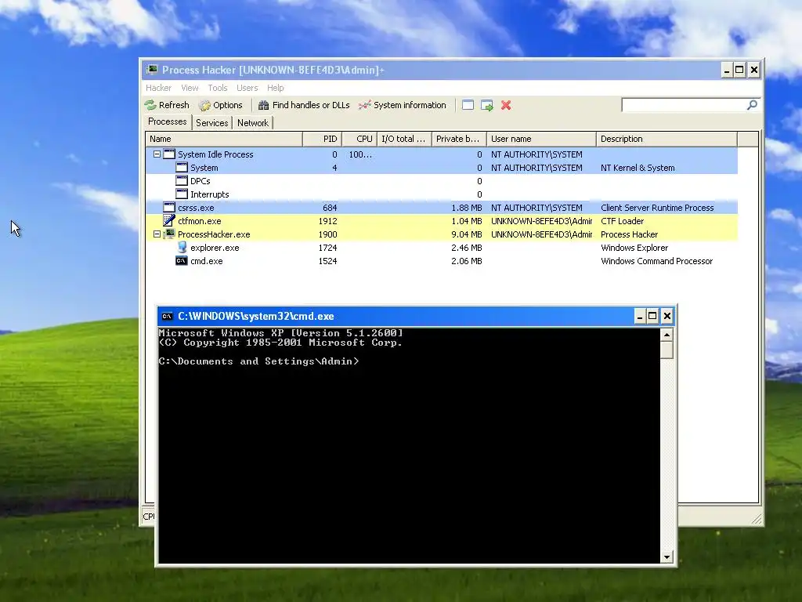This screenshot has width=802, height=602.
Task: Click the System Idle Process icon
Action: pos(169,154)
